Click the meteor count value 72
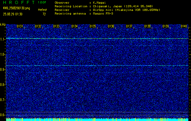This screenshot has height=121, width=191. pos(44,14)
